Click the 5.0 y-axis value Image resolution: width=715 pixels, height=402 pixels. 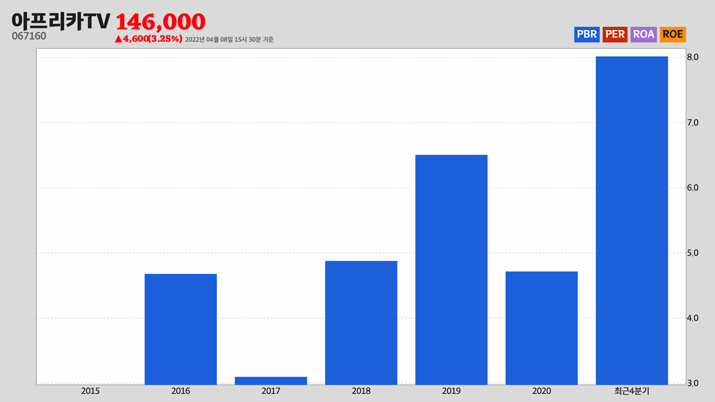[693, 253]
